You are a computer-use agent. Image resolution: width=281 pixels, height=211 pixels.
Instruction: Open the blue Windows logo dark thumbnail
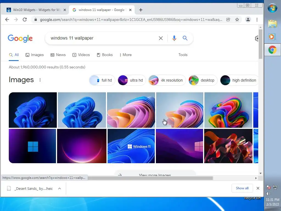pyautogui.click(x=32, y=146)
